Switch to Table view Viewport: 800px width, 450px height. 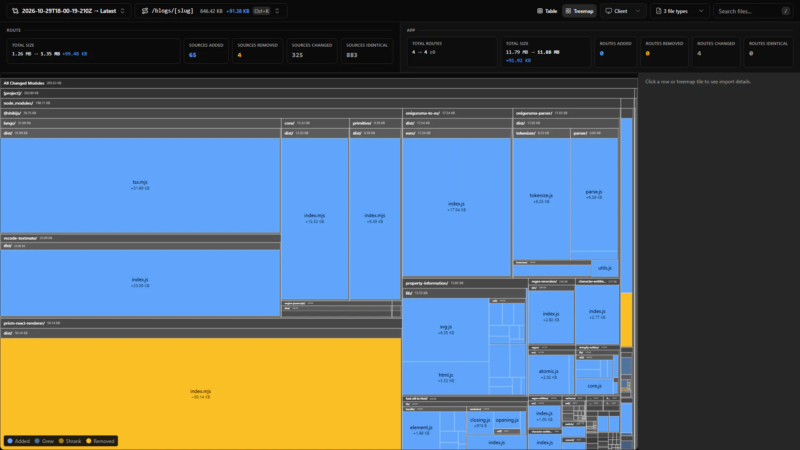click(547, 11)
